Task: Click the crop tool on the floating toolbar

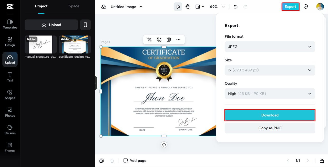Action: [x=149, y=39]
